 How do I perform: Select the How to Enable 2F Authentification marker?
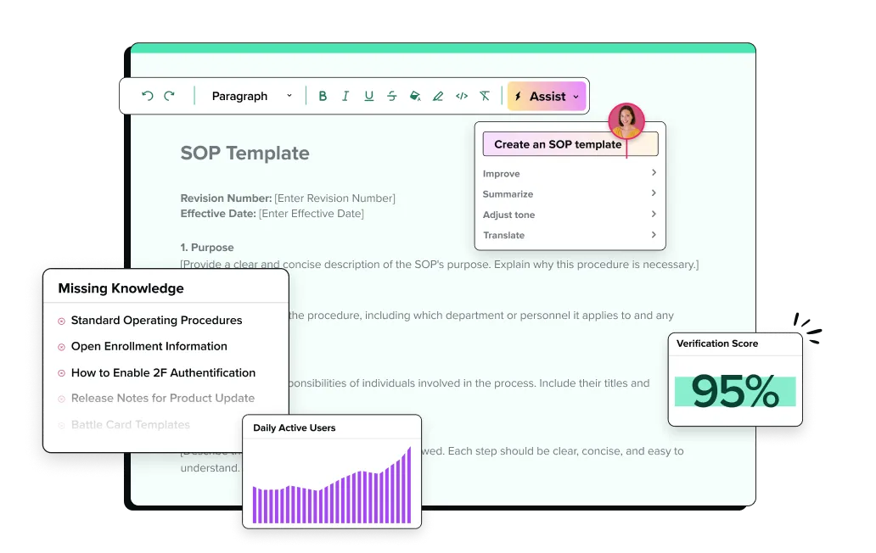(x=60, y=372)
